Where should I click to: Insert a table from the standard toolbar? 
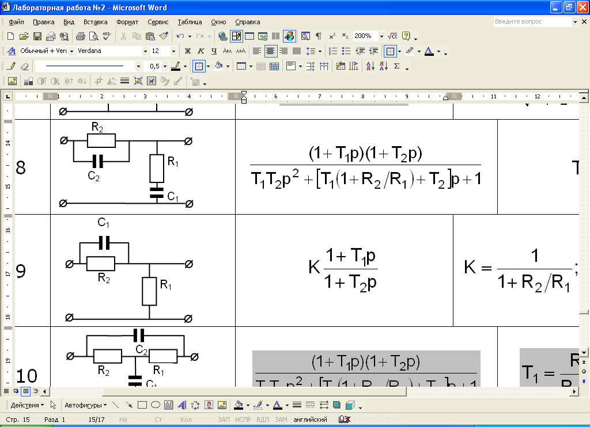click(249, 36)
